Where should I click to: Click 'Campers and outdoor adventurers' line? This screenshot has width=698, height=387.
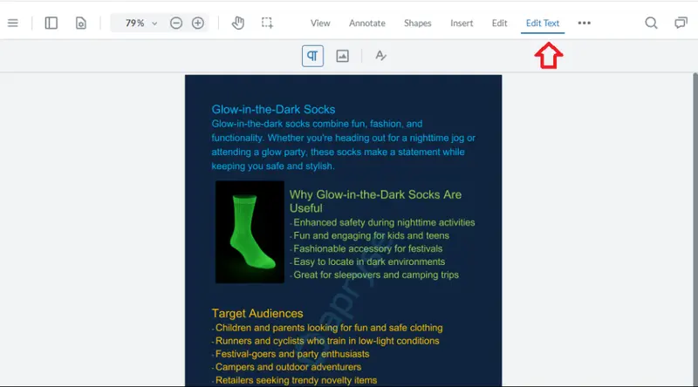click(287, 367)
